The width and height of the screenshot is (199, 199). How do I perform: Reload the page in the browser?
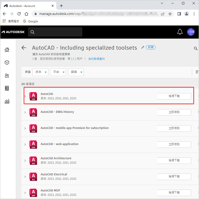pyautogui.click(x=19, y=14)
